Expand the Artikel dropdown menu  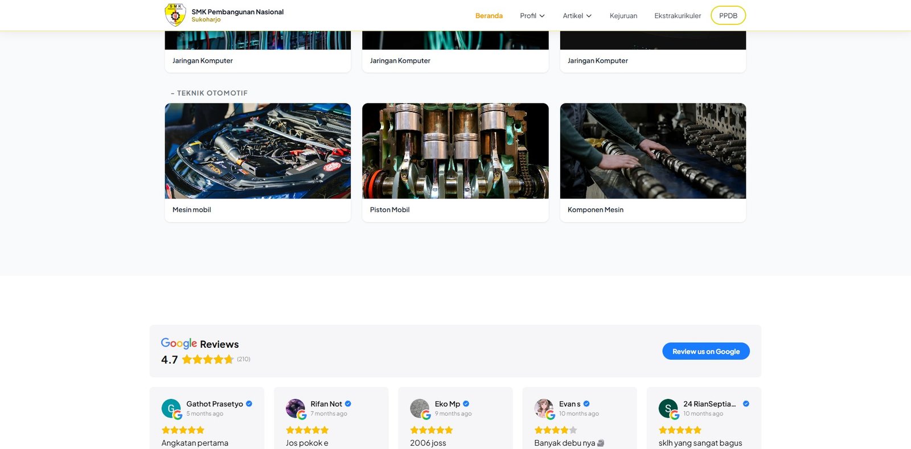(577, 15)
